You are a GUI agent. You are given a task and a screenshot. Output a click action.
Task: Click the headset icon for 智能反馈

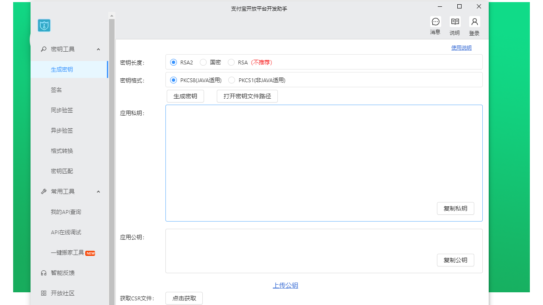[43, 273]
